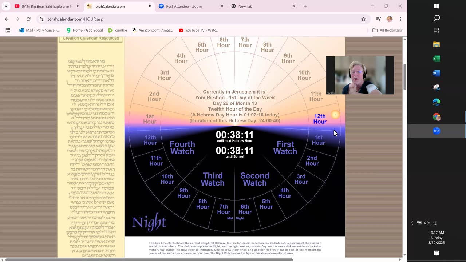Bookmark this page with the star icon
Viewport: 466px width, 262px height.
363,19
